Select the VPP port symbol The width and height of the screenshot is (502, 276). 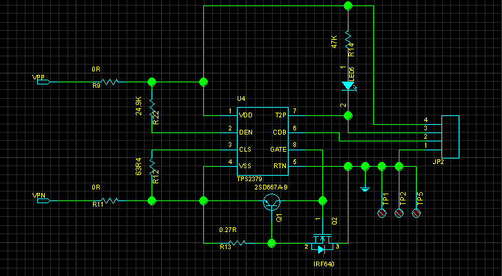pos(43,82)
